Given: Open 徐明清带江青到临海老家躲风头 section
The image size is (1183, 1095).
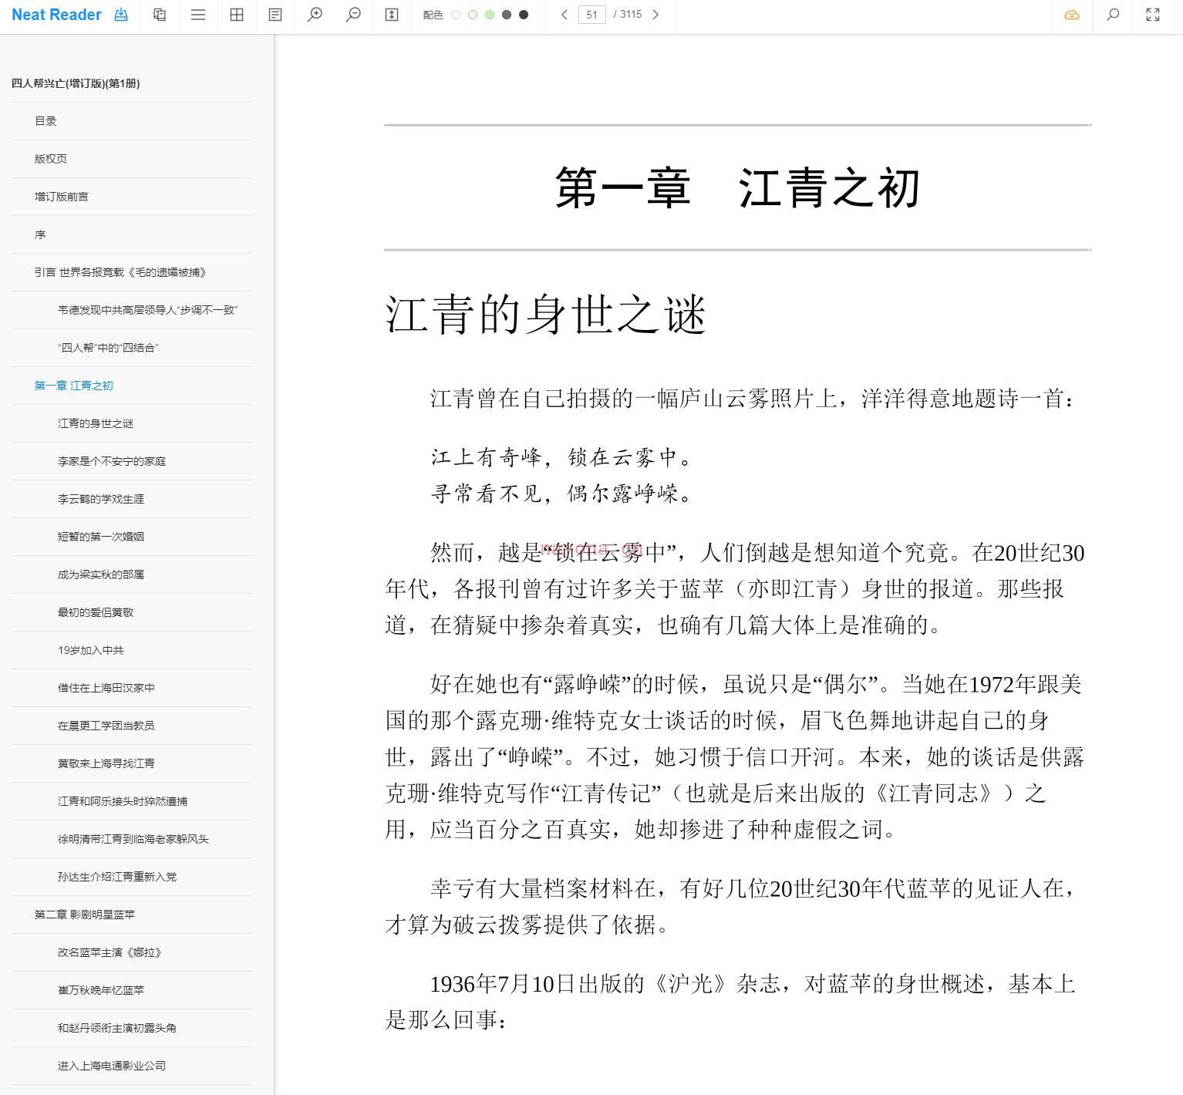Looking at the screenshot, I should [x=133, y=839].
